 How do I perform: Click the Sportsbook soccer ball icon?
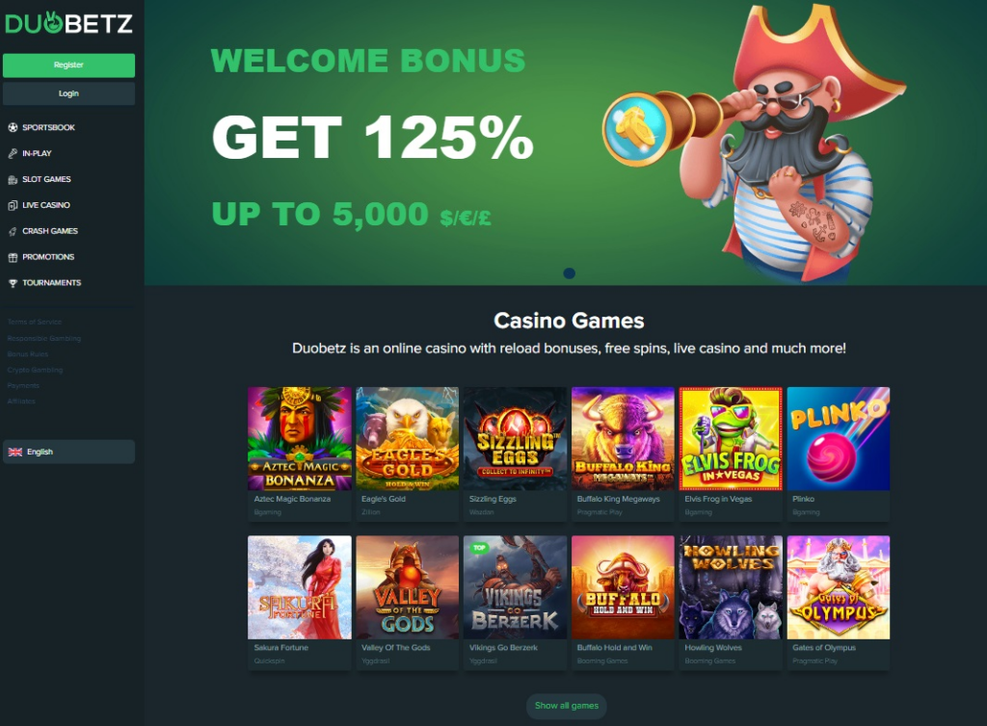click(13, 128)
